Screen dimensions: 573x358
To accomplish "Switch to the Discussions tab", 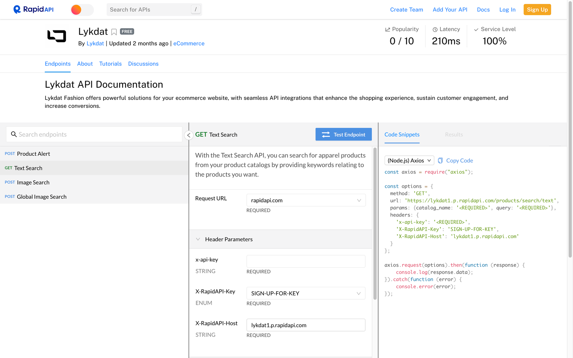I will [143, 64].
